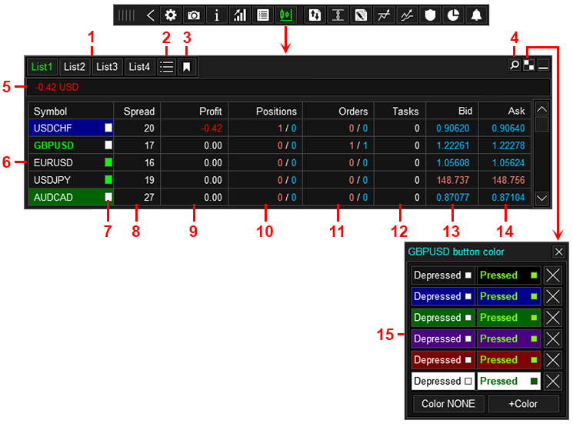Viewport: 573px width, 427px height.
Task: Switch to the List4 tab
Action: (139, 67)
